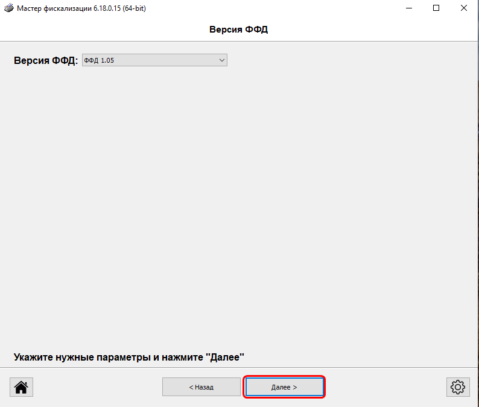This screenshot has width=479, height=407.
Task: Click the Версия ФФД: field label
Action: click(46, 60)
